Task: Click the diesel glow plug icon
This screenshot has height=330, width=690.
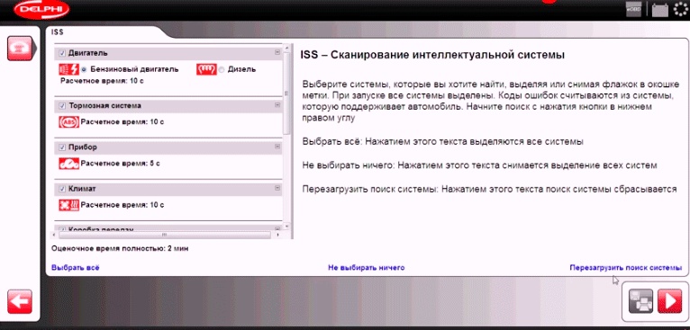Action: [206, 69]
